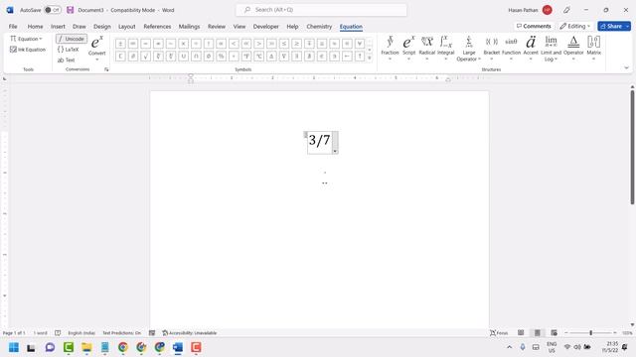
Task: Select LaTeX conversion format
Action: (69, 50)
